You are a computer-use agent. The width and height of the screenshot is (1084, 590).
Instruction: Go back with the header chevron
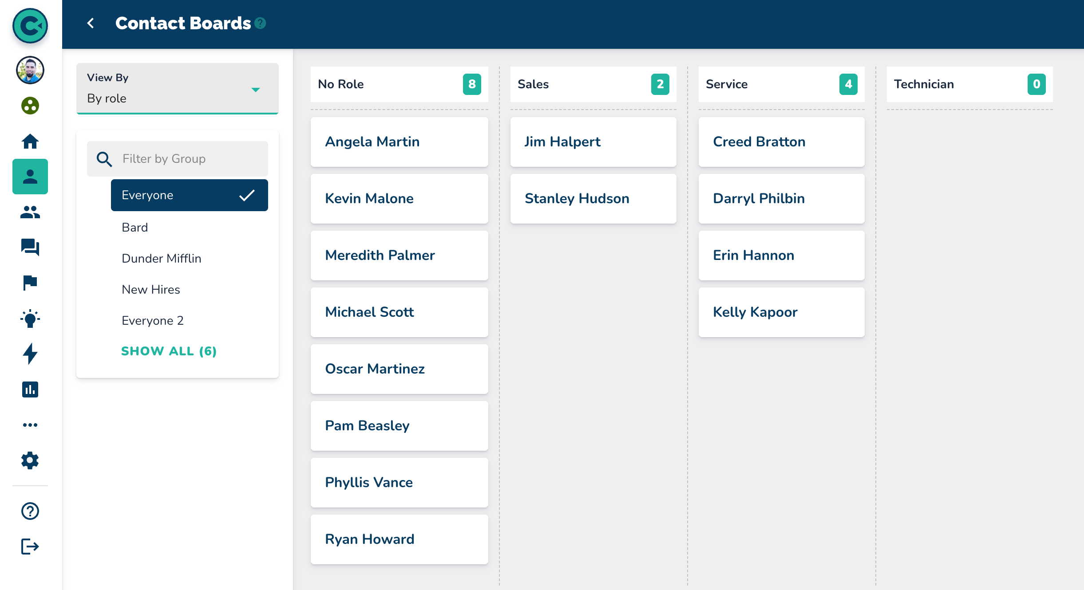tap(91, 23)
